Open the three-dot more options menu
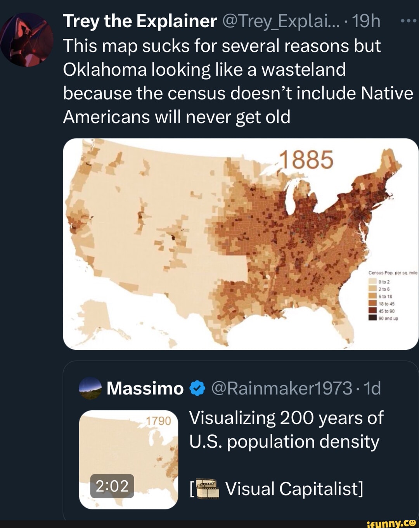The width and height of the screenshot is (419, 528). tap(408, 21)
